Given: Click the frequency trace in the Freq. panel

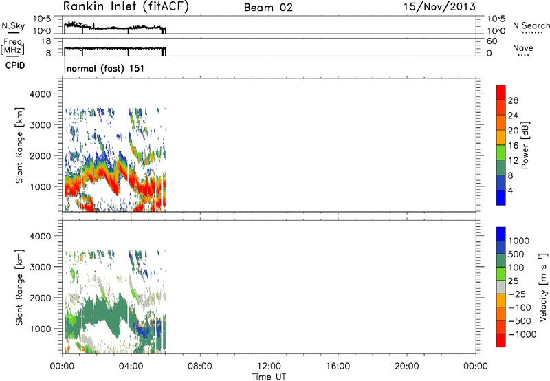Looking at the screenshot, I should pos(115,48).
